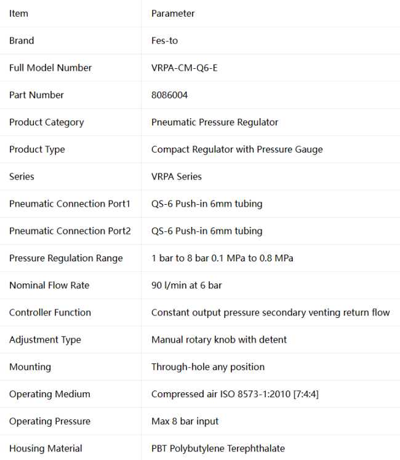The width and height of the screenshot is (400, 460).
Task: Click 'PBT Polybutylene Terephthalate' material value
Action: [218, 448]
